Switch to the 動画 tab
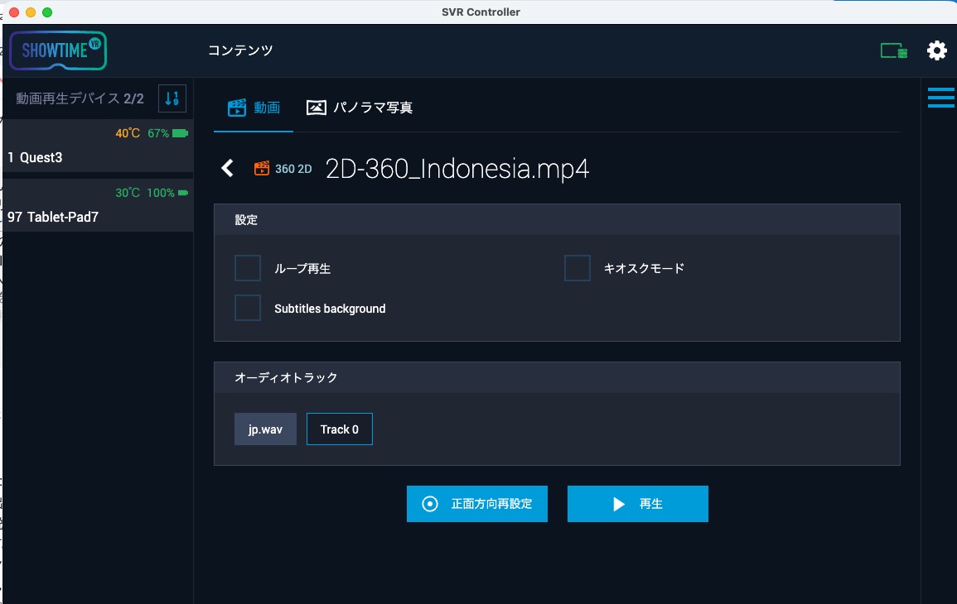The height and width of the screenshot is (604, 957). 254,108
